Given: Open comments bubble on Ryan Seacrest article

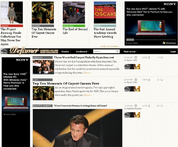Looking at the screenshot, I should click(x=161, y=57).
